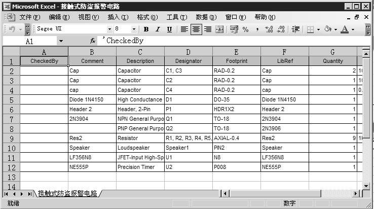Viewport: 374px width, 209px height.
Task: Toggle Underline formatting
Action: (x=169, y=29)
